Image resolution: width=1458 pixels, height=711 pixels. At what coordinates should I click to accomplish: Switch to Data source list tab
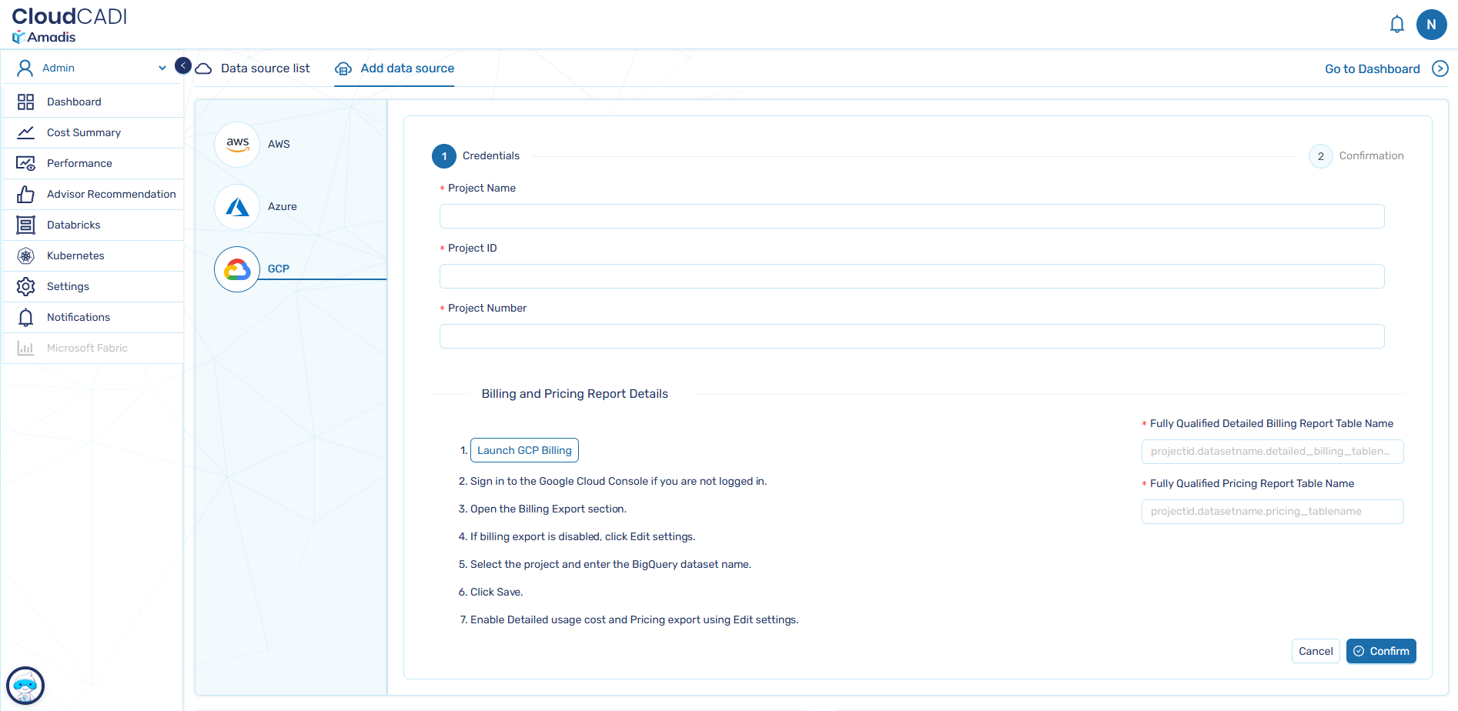(x=265, y=68)
